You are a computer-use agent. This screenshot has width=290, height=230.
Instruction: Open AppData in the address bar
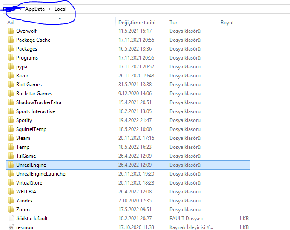tap(35, 9)
